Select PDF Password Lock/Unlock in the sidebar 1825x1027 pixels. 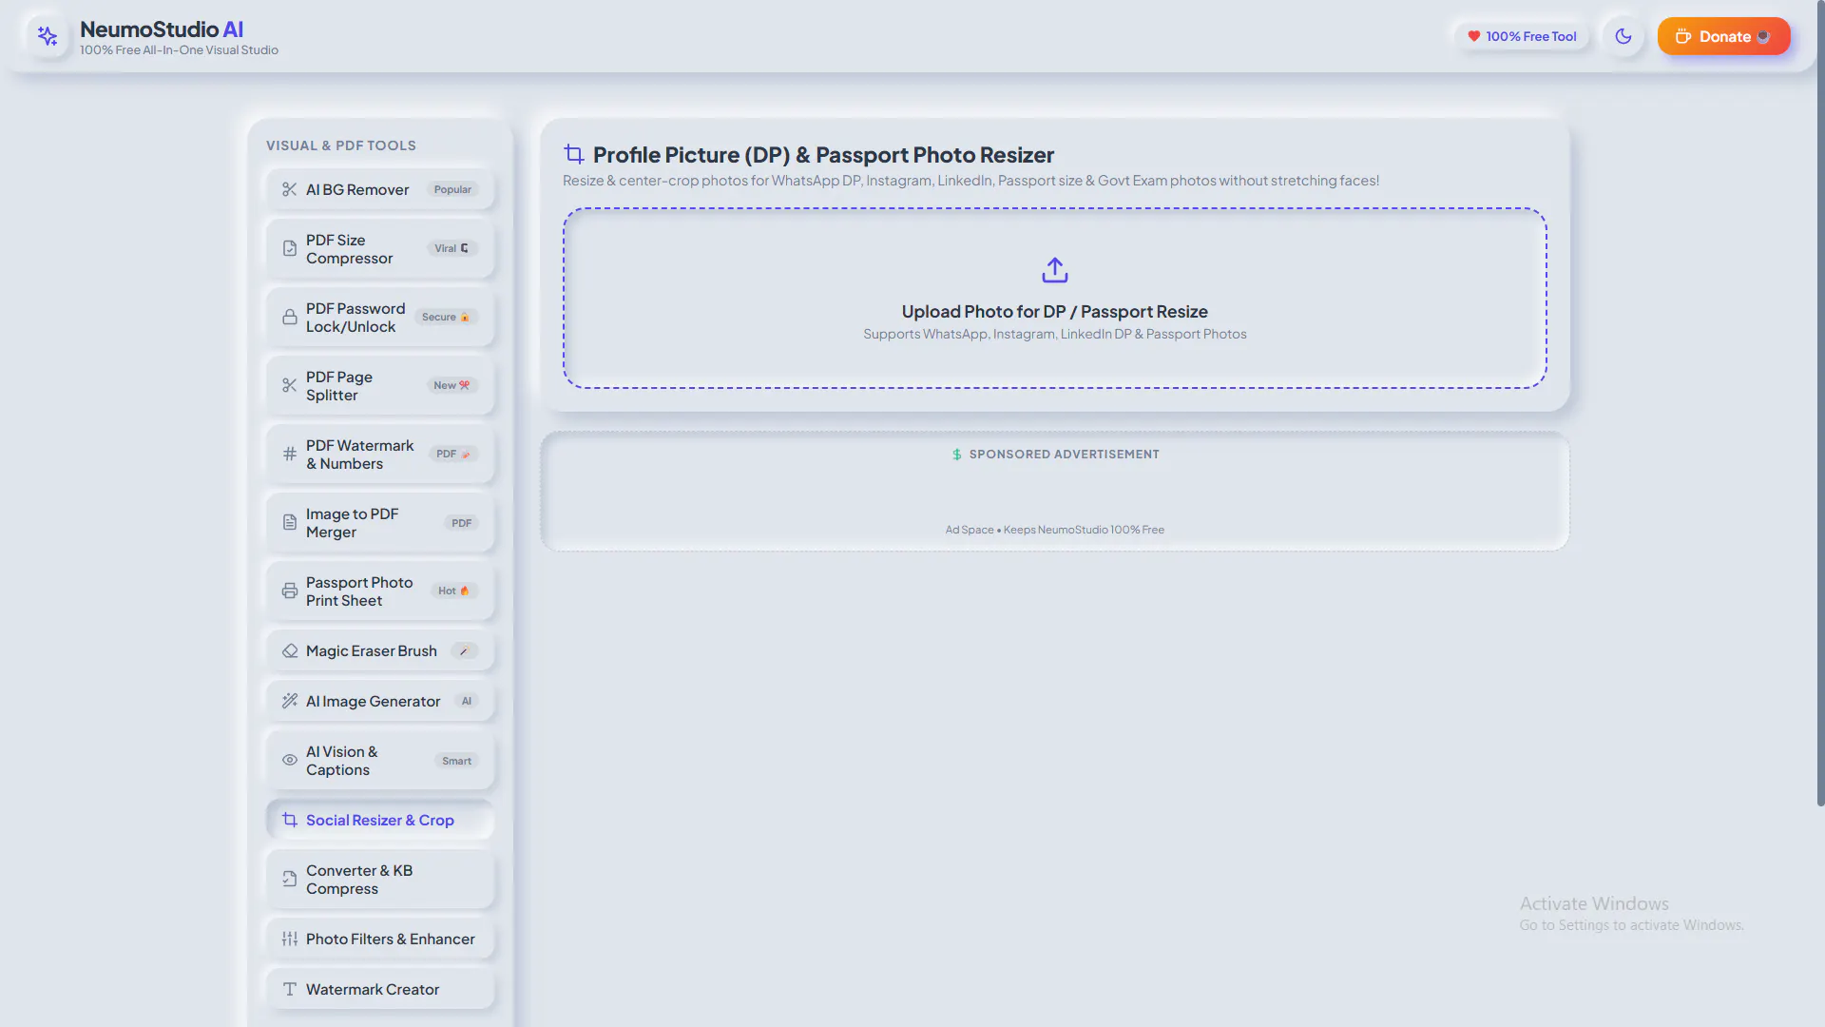click(x=380, y=317)
